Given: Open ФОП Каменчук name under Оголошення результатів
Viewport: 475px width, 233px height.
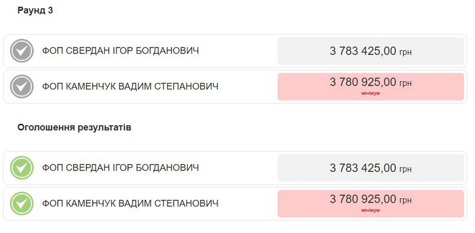Looking at the screenshot, I should [x=130, y=204].
